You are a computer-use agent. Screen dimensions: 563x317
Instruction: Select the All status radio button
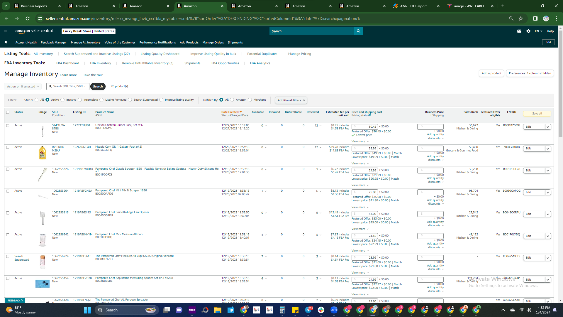click(x=36, y=100)
